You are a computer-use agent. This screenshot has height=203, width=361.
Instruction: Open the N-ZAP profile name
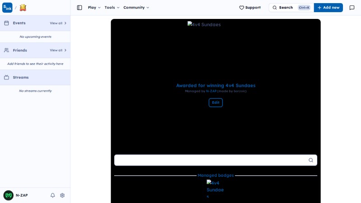22,195
